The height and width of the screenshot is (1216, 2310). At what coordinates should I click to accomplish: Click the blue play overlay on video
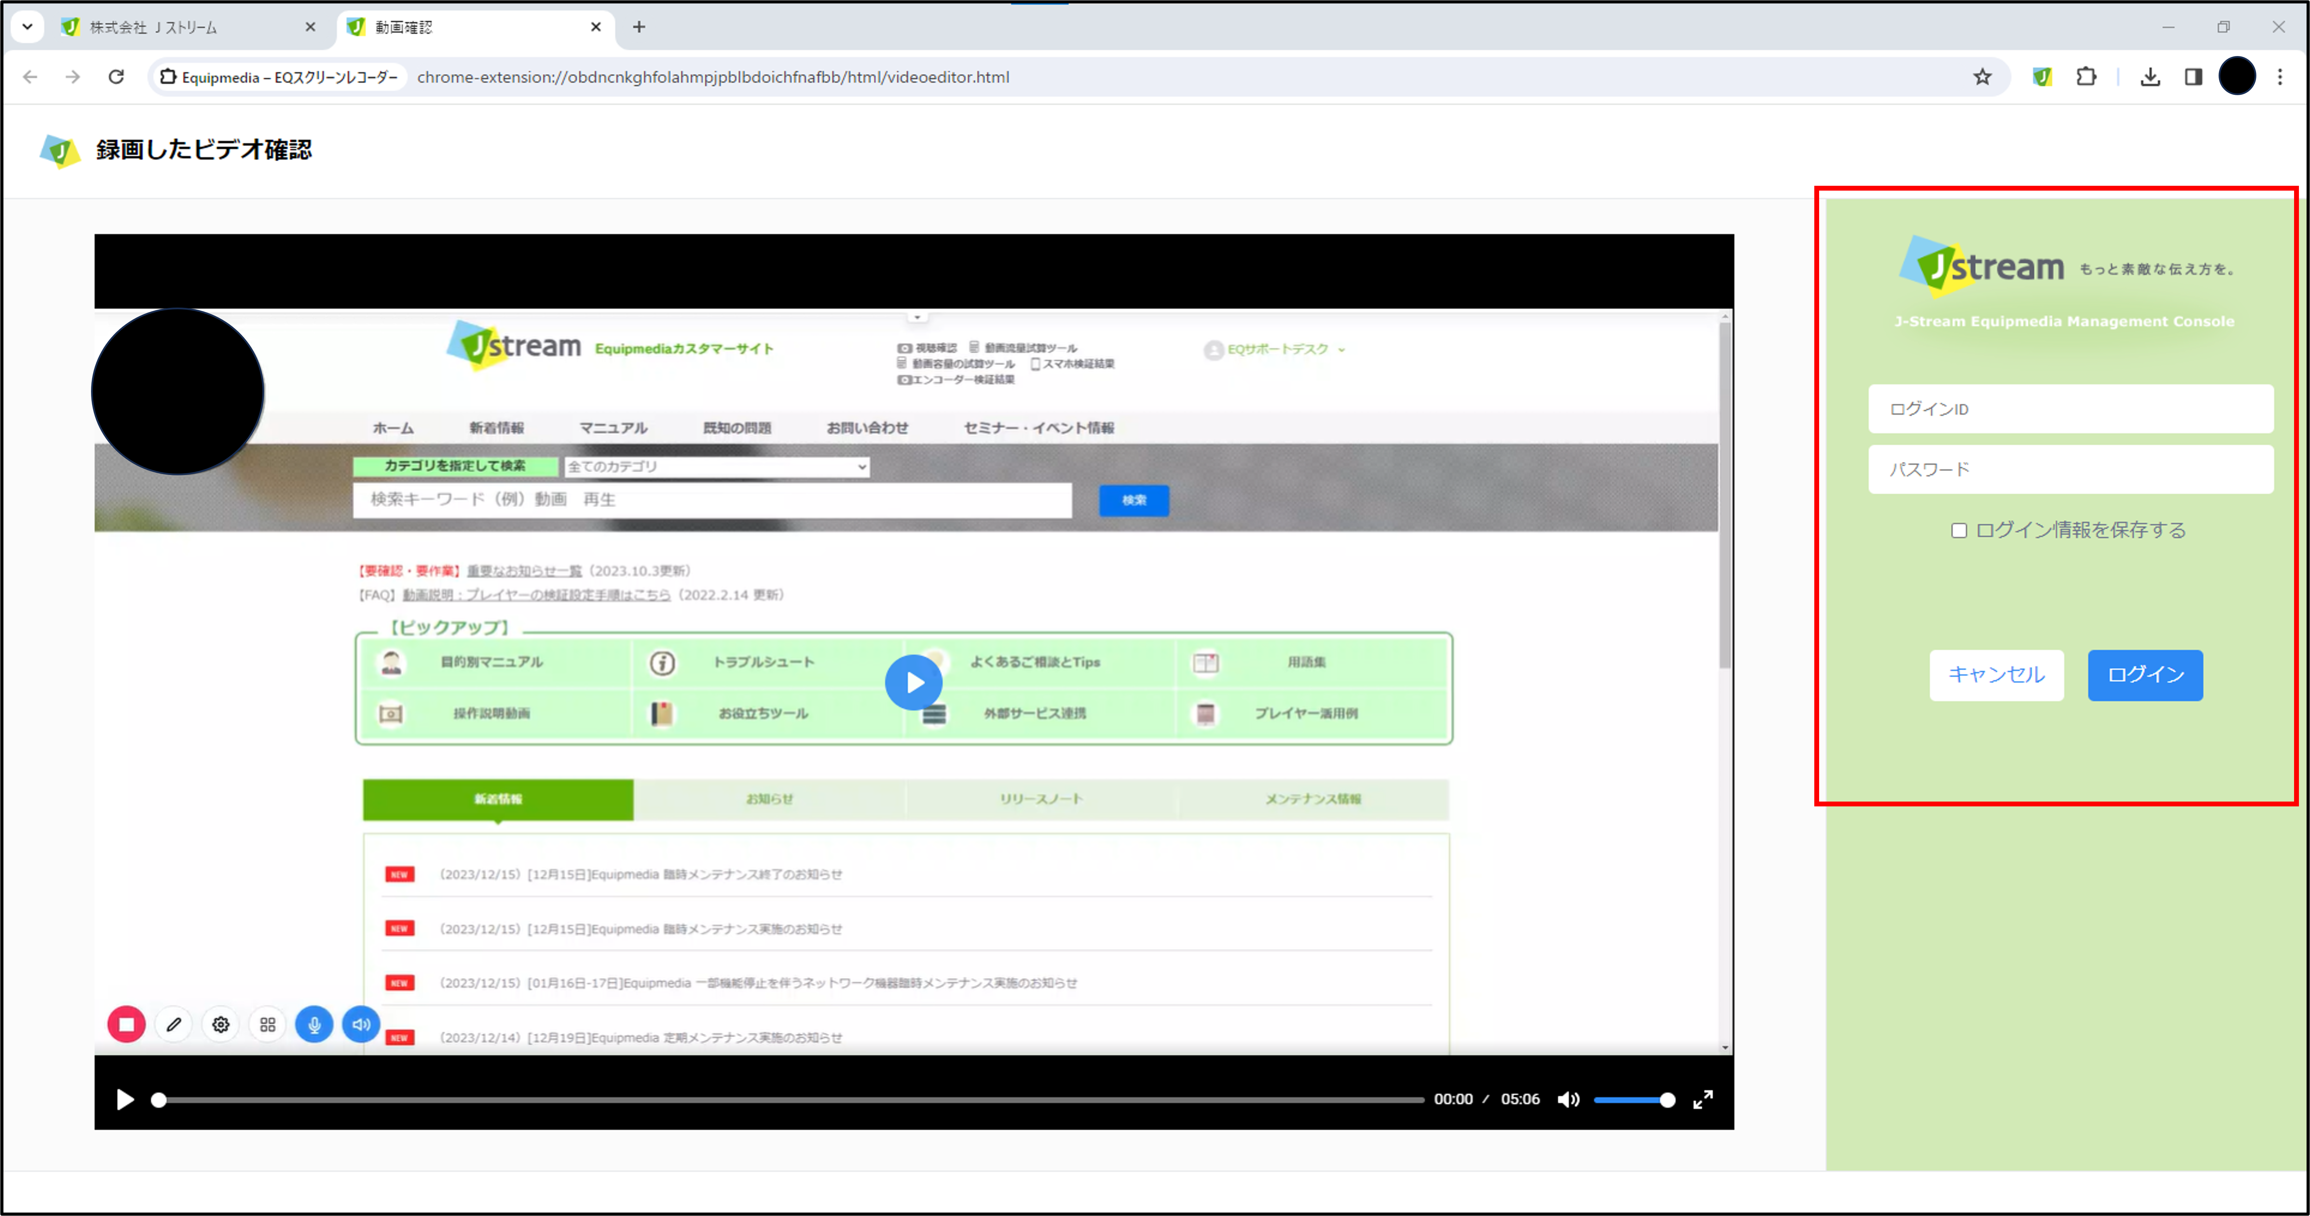(x=914, y=683)
